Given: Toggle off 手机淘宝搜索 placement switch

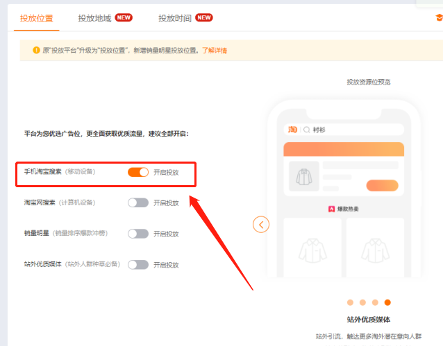Looking at the screenshot, I should (138, 172).
